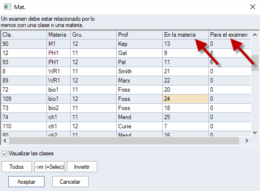260x191 pixels.
Task: Select the Gru. cell 12 in Marx's row
Action: 93,81
